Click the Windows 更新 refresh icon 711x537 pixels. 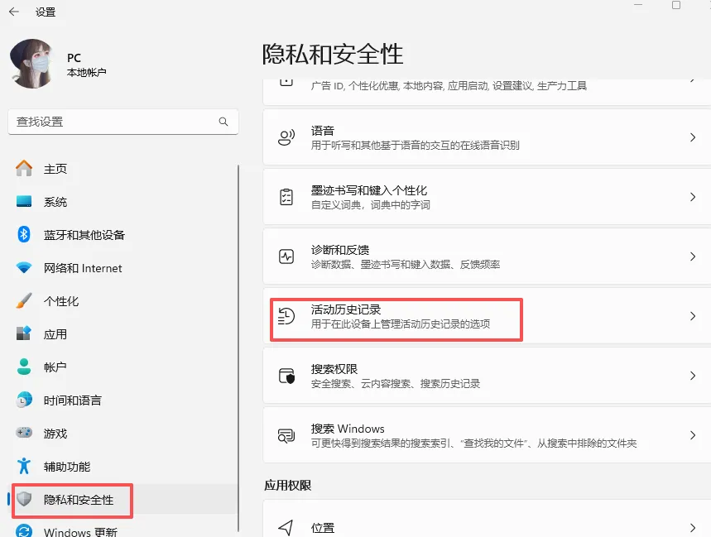pos(24,531)
